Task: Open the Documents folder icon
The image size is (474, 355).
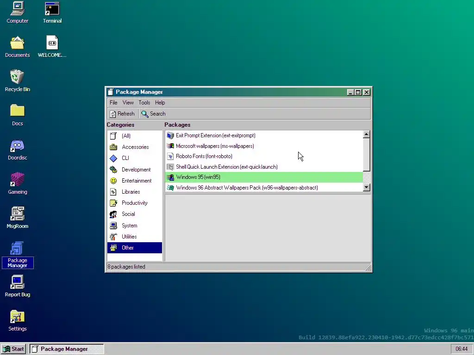Action: point(17,47)
